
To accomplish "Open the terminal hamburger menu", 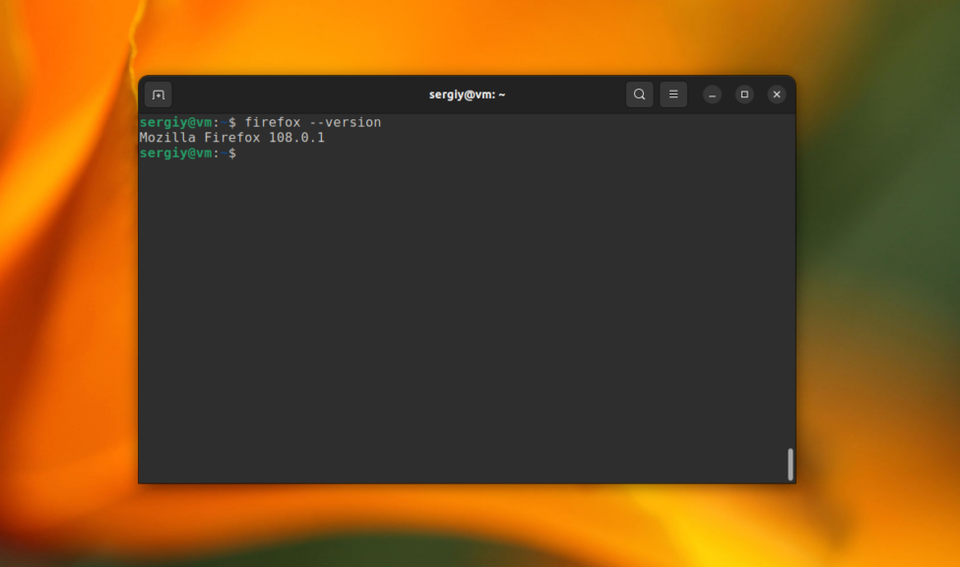I will point(672,94).
